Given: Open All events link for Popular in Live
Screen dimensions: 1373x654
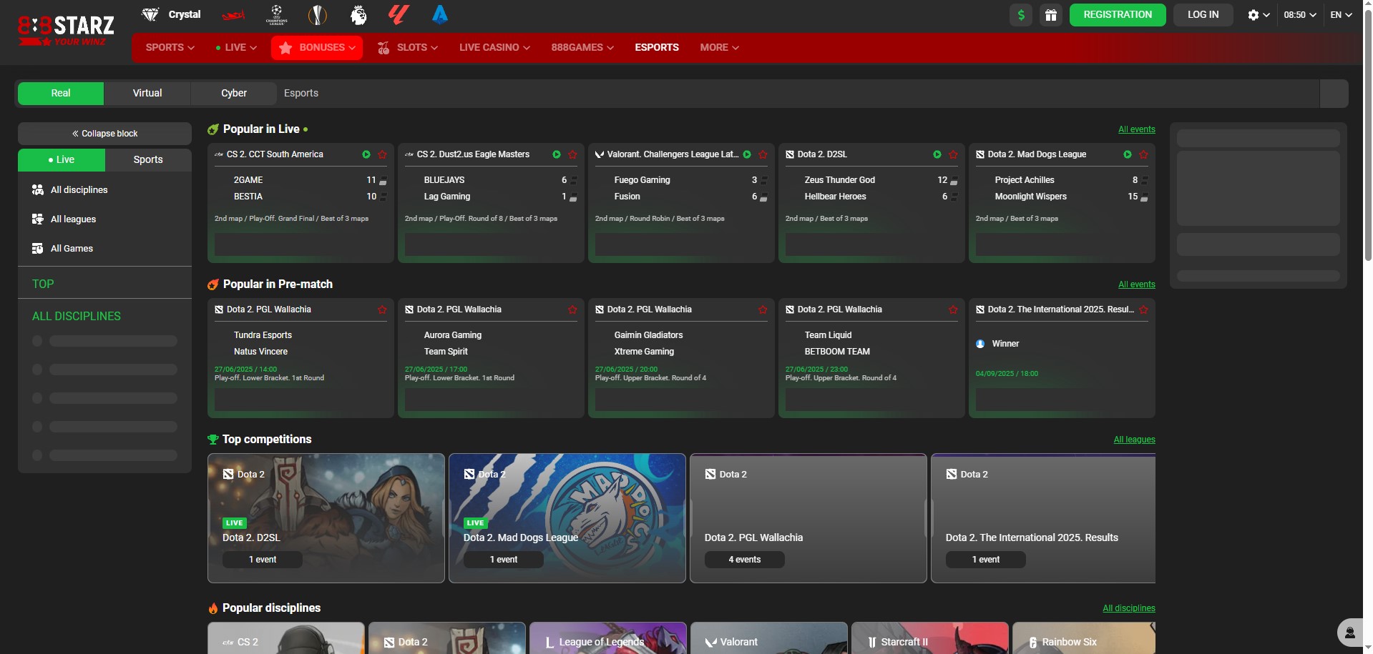Looking at the screenshot, I should 1136,129.
